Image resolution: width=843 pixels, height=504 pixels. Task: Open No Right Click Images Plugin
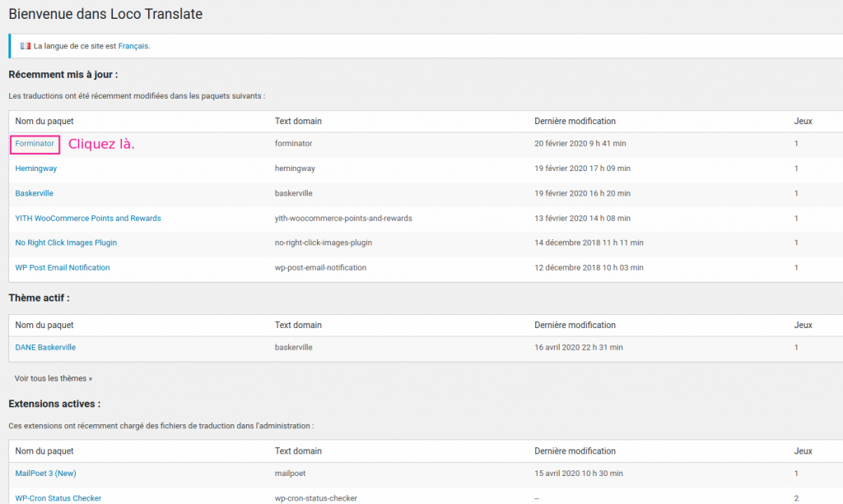click(x=66, y=243)
